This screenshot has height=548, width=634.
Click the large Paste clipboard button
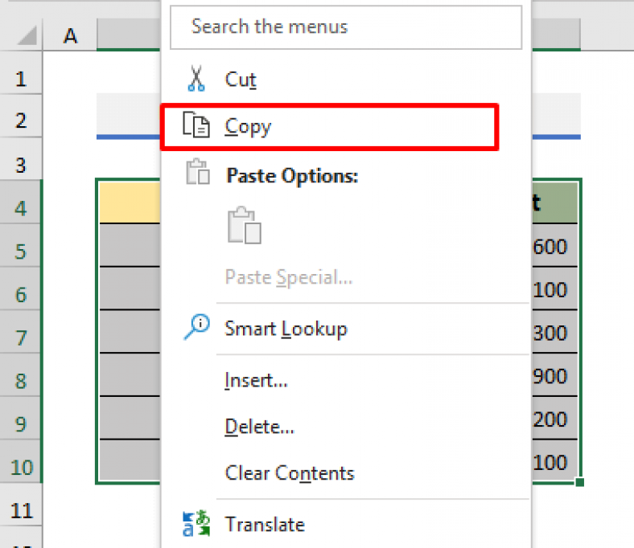tap(245, 226)
